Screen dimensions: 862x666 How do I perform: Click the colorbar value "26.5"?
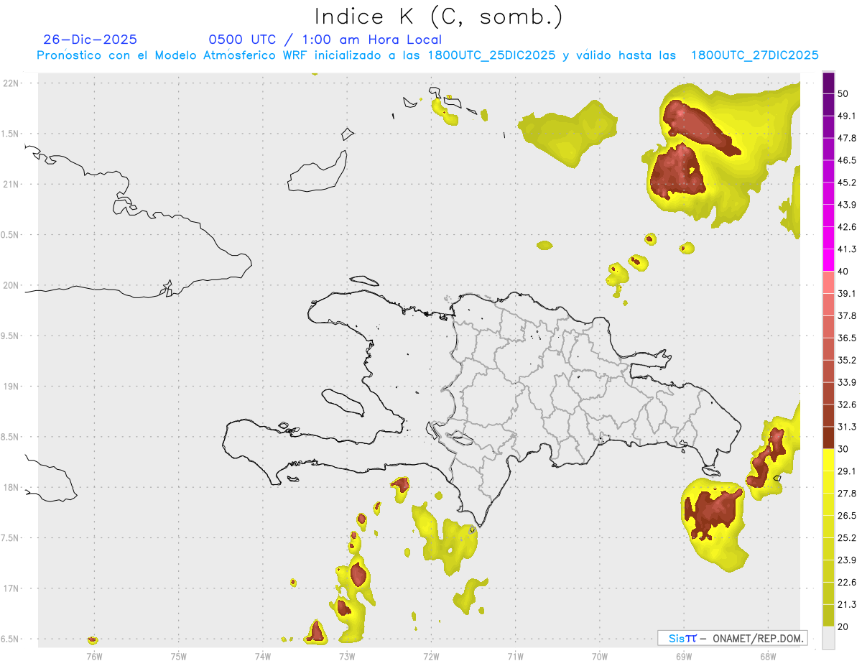(x=848, y=516)
